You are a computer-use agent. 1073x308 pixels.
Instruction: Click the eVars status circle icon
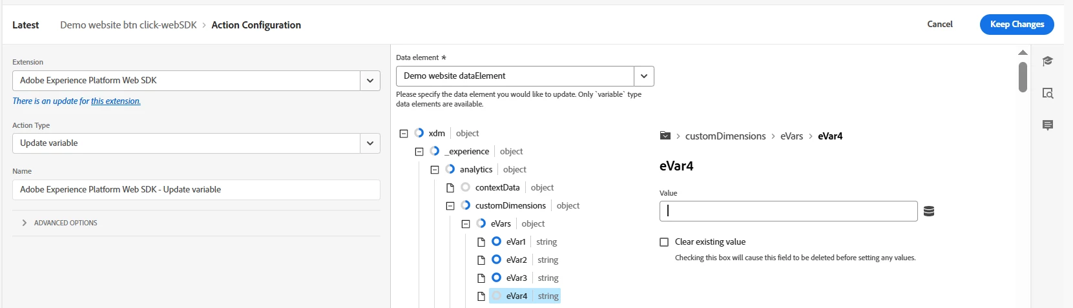point(481,223)
